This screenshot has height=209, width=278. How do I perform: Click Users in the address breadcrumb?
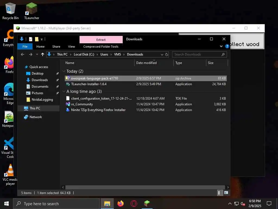(104, 54)
